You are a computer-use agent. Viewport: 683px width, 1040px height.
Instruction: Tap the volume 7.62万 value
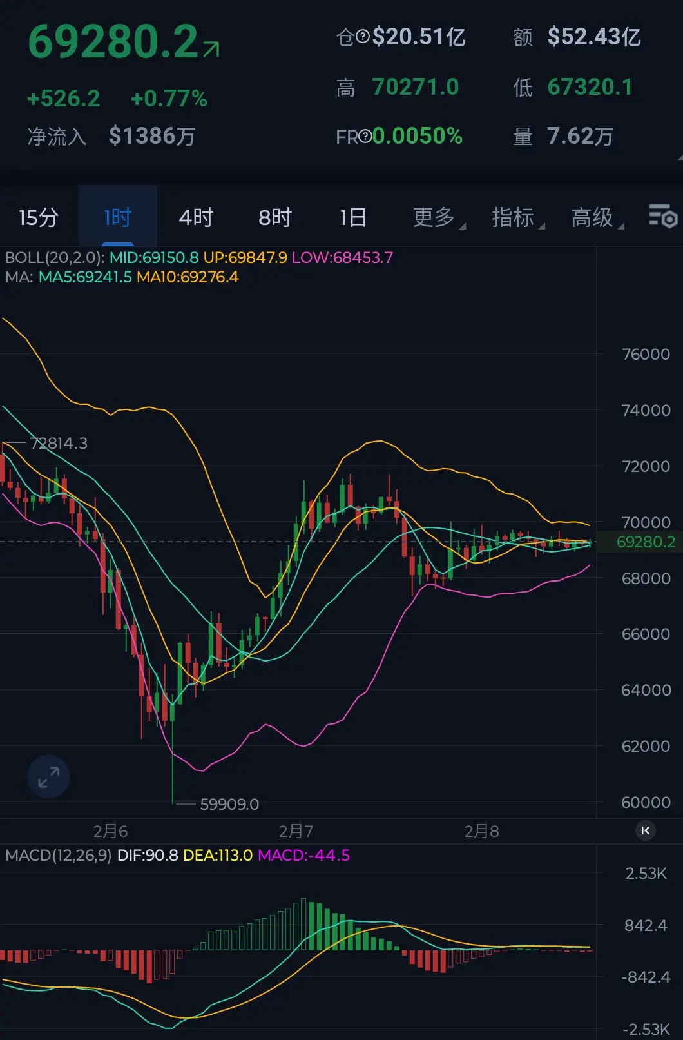click(581, 136)
